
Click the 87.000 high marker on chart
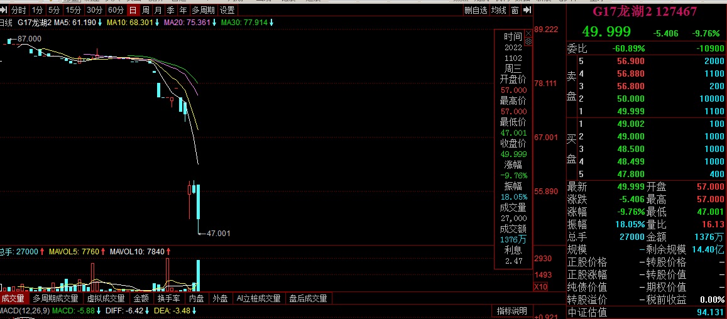tap(29, 39)
